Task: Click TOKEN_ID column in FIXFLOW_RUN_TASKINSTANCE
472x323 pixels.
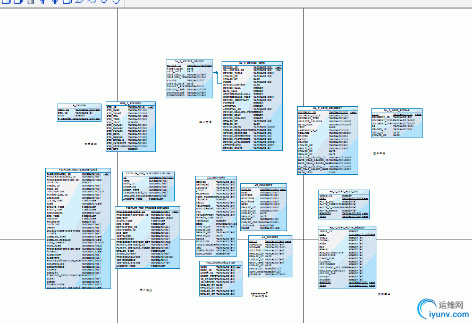Action: [x=53, y=186]
